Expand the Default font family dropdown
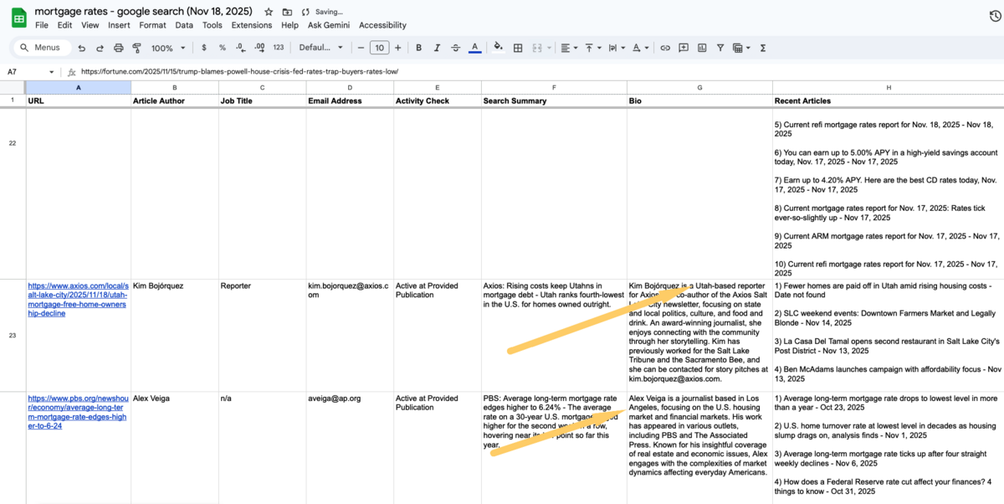 [320, 48]
